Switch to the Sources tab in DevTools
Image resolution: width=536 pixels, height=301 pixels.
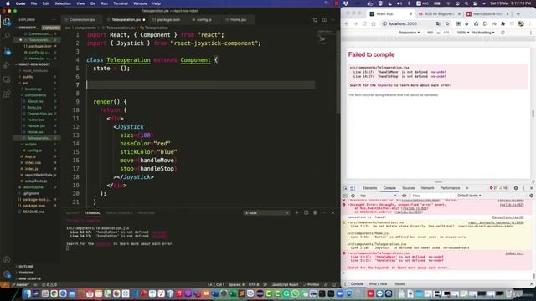click(408, 188)
